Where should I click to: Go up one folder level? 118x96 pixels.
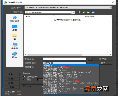tap(84, 12)
